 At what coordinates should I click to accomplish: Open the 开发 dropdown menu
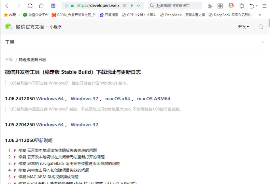[244, 27]
